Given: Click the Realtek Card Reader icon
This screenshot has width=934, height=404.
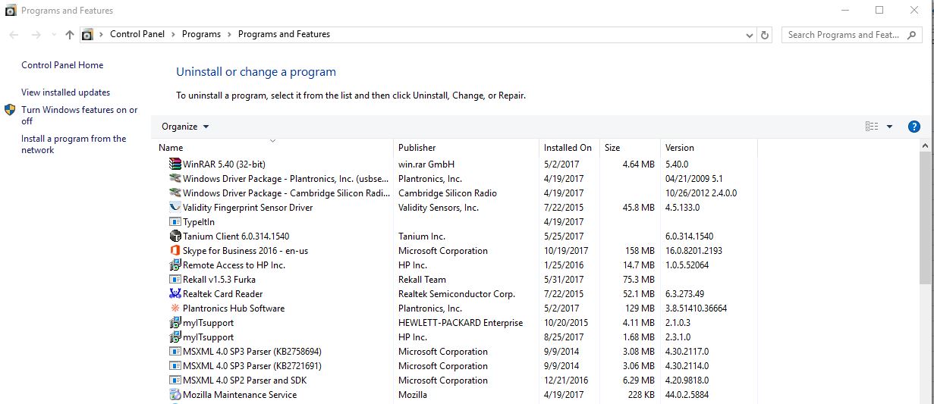Looking at the screenshot, I should (175, 294).
